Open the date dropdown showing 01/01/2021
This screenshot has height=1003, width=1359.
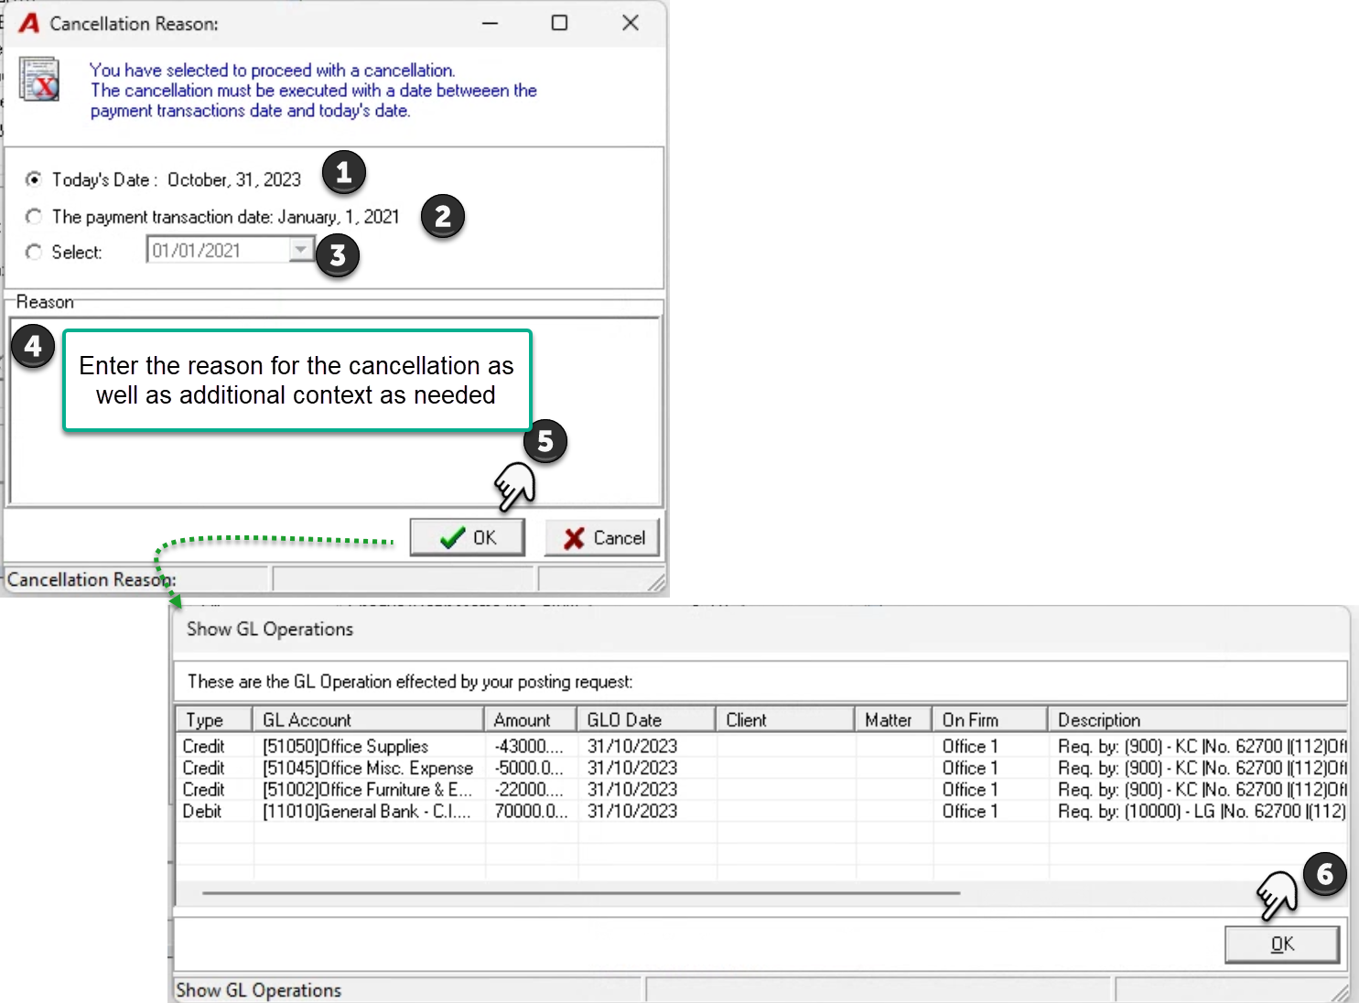click(301, 250)
